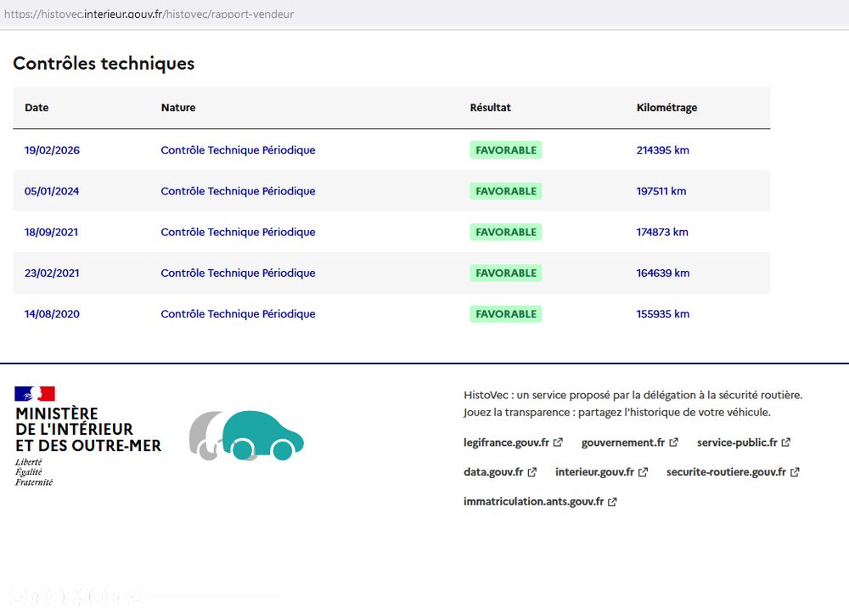Open the legifrance.gouv.fr footer link
The width and height of the screenshot is (849, 614).
(x=506, y=442)
